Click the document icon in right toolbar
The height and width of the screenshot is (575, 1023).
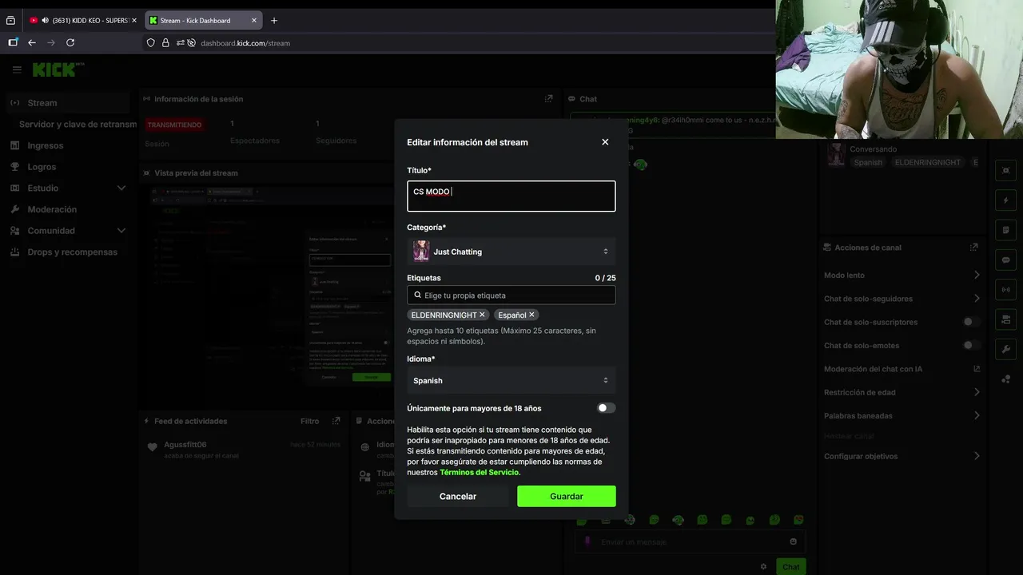[1005, 230]
